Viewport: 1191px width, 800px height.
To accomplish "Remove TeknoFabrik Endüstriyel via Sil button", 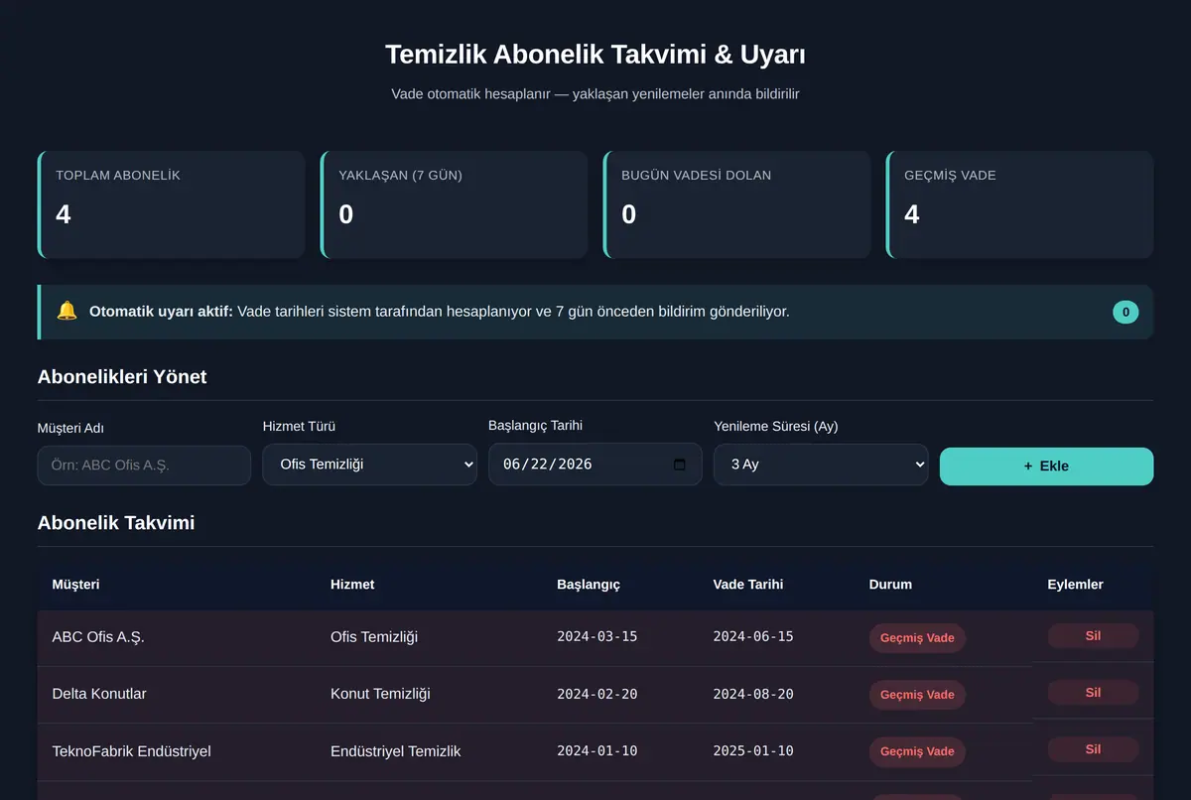I will point(1093,748).
